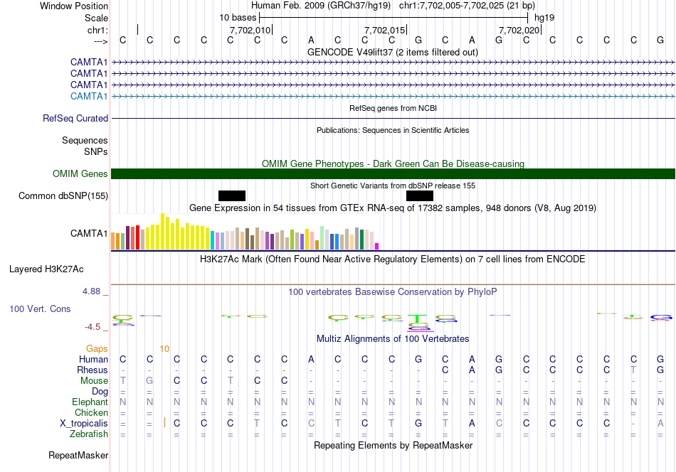Click the Elephant species row label
Screen dimensions: 676x472
pos(90,402)
